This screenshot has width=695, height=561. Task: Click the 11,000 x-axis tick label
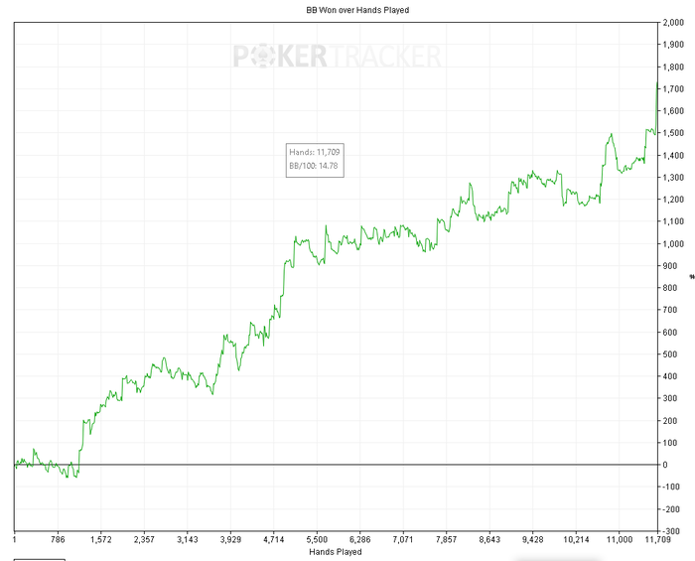pyautogui.click(x=619, y=539)
